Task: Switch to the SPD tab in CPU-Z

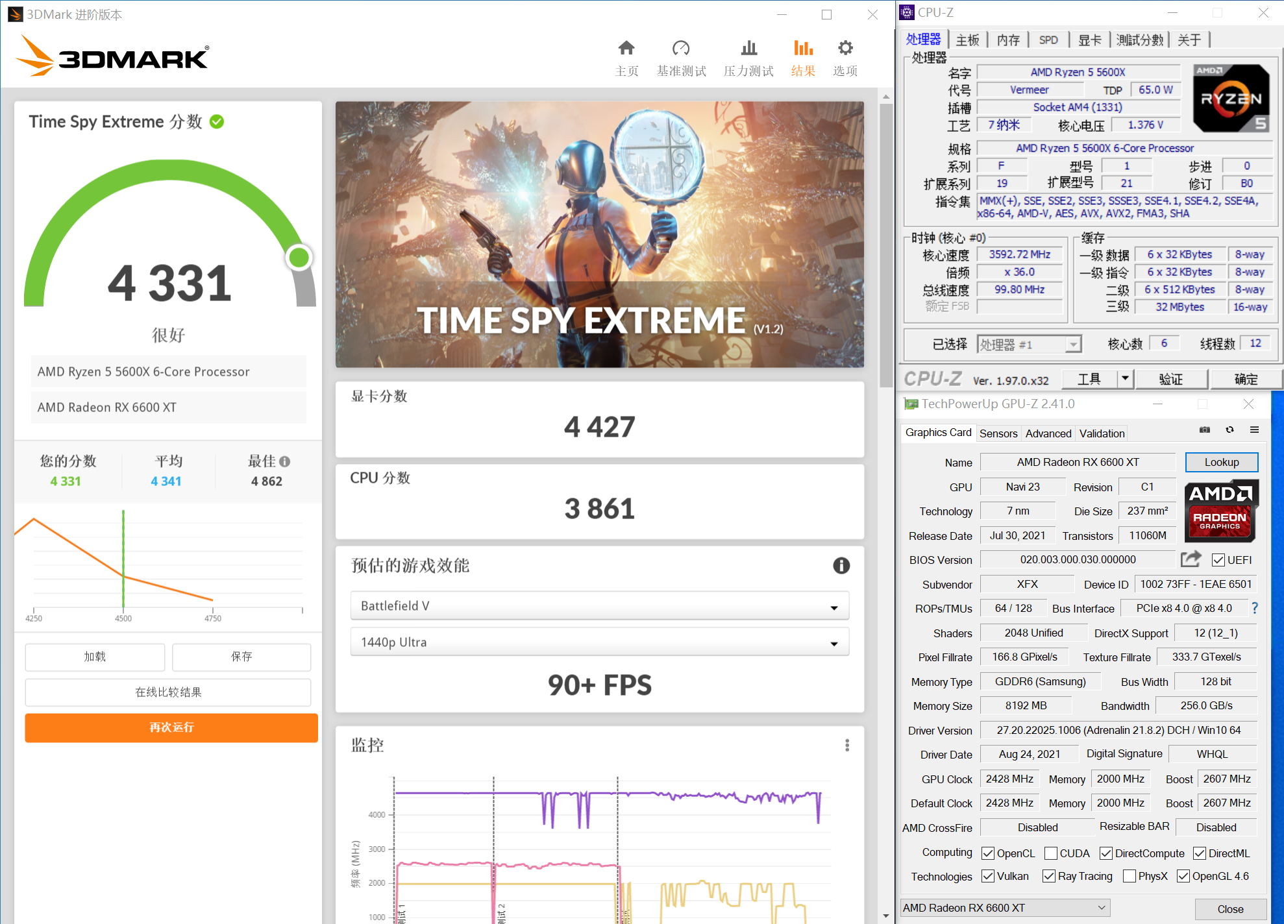Action: pos(1048,40)
